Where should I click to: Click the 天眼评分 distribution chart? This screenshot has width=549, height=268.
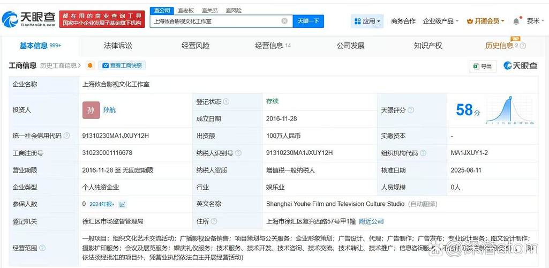509,110
